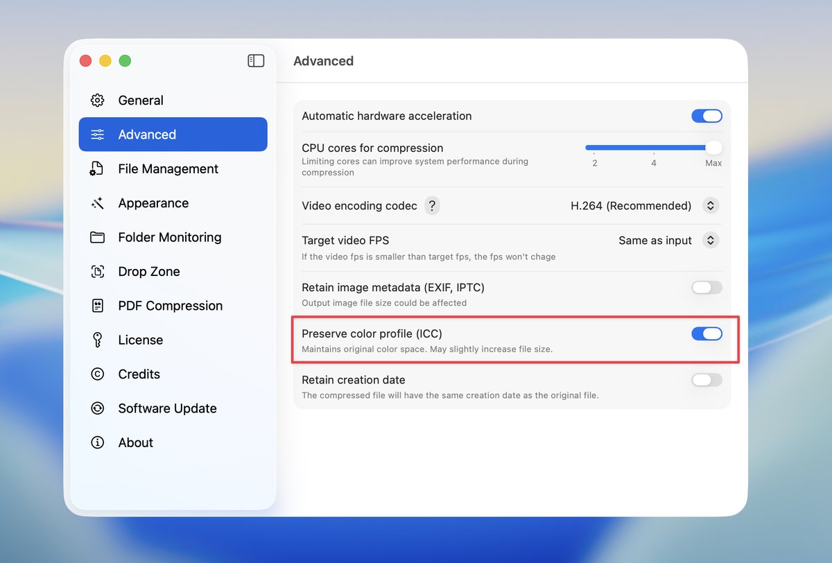Click the General gear icon
Viewport: 832px width, 563px height.
[98, 101]
